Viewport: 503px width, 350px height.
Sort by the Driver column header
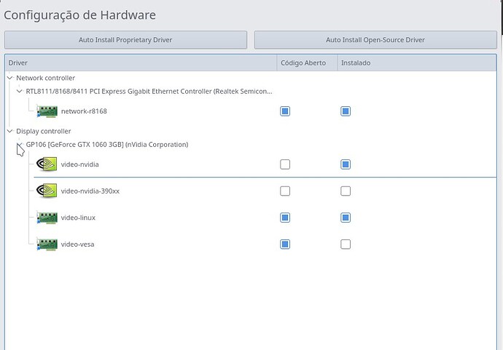(x=140, y=63)
